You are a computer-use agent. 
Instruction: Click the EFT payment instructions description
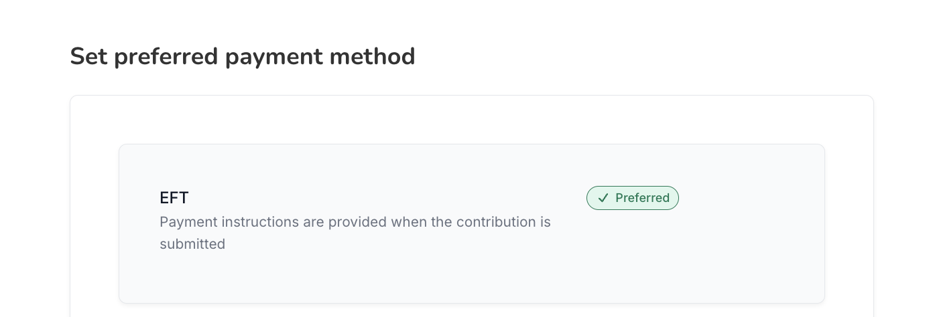355,233
